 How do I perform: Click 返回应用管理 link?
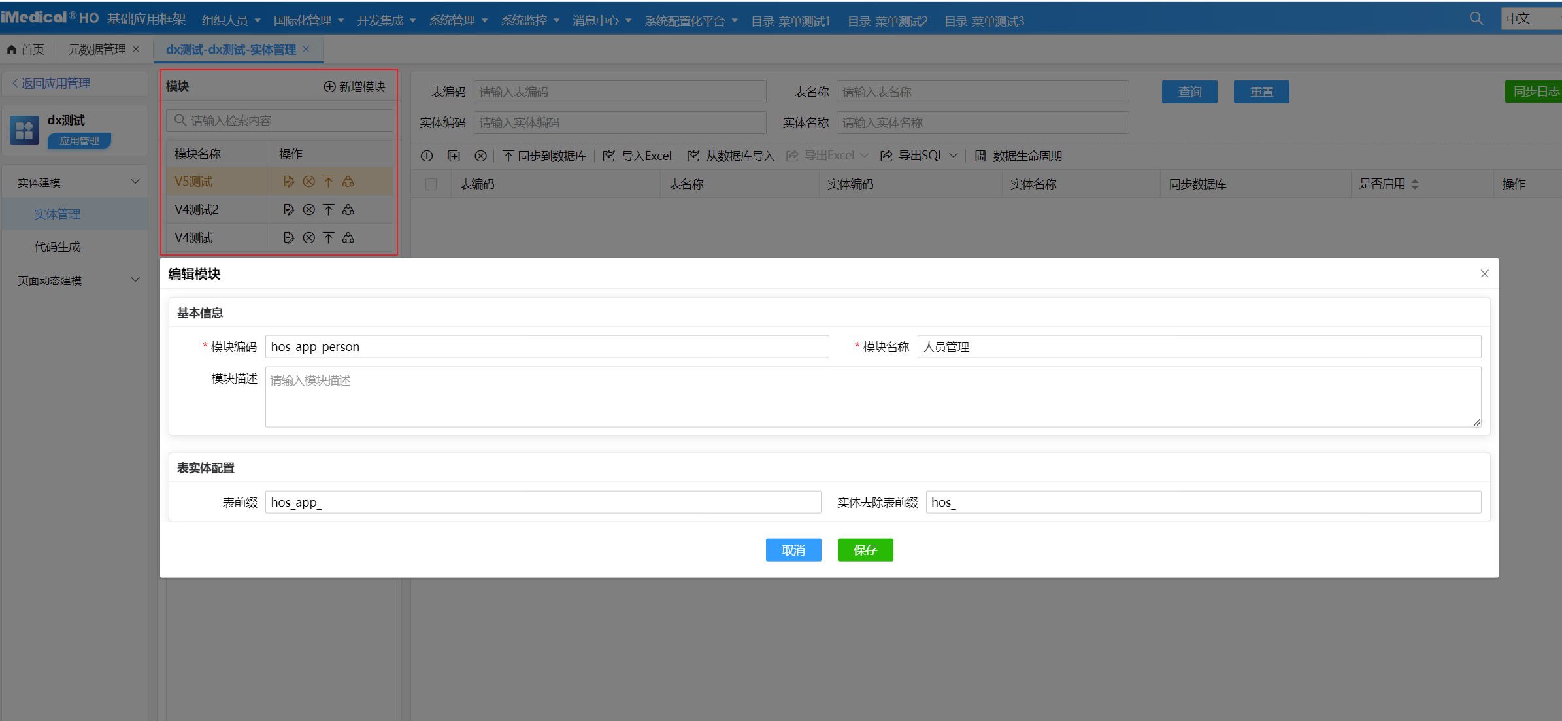(51, 84)
